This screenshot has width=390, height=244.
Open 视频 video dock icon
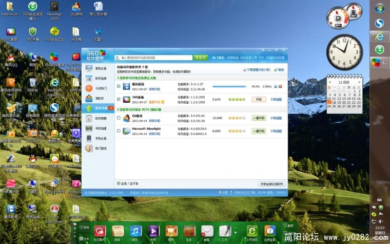[x=153, y=234]
